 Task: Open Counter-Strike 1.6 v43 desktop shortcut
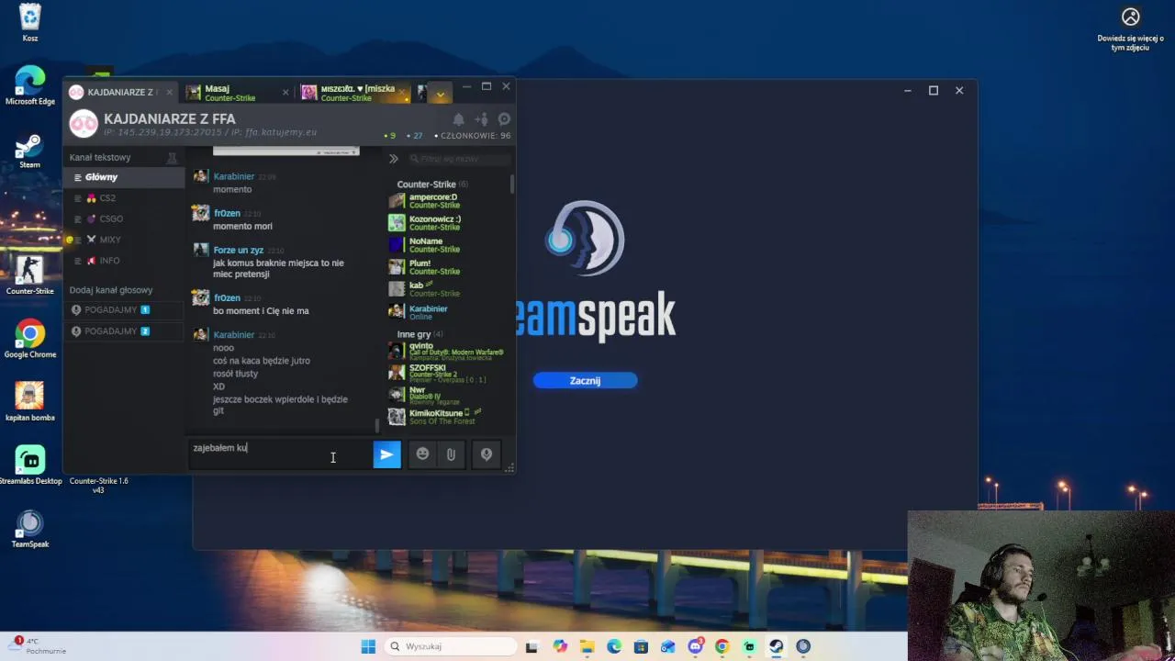coord(98,485)
